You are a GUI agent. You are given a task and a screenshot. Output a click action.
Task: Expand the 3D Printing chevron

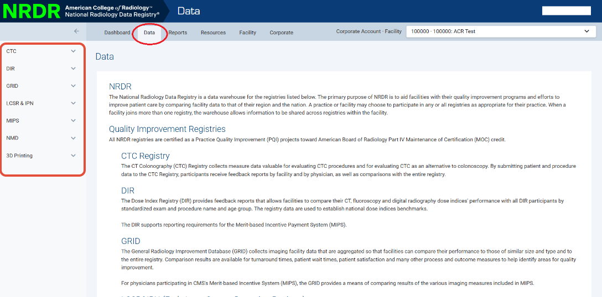(74, 156)
